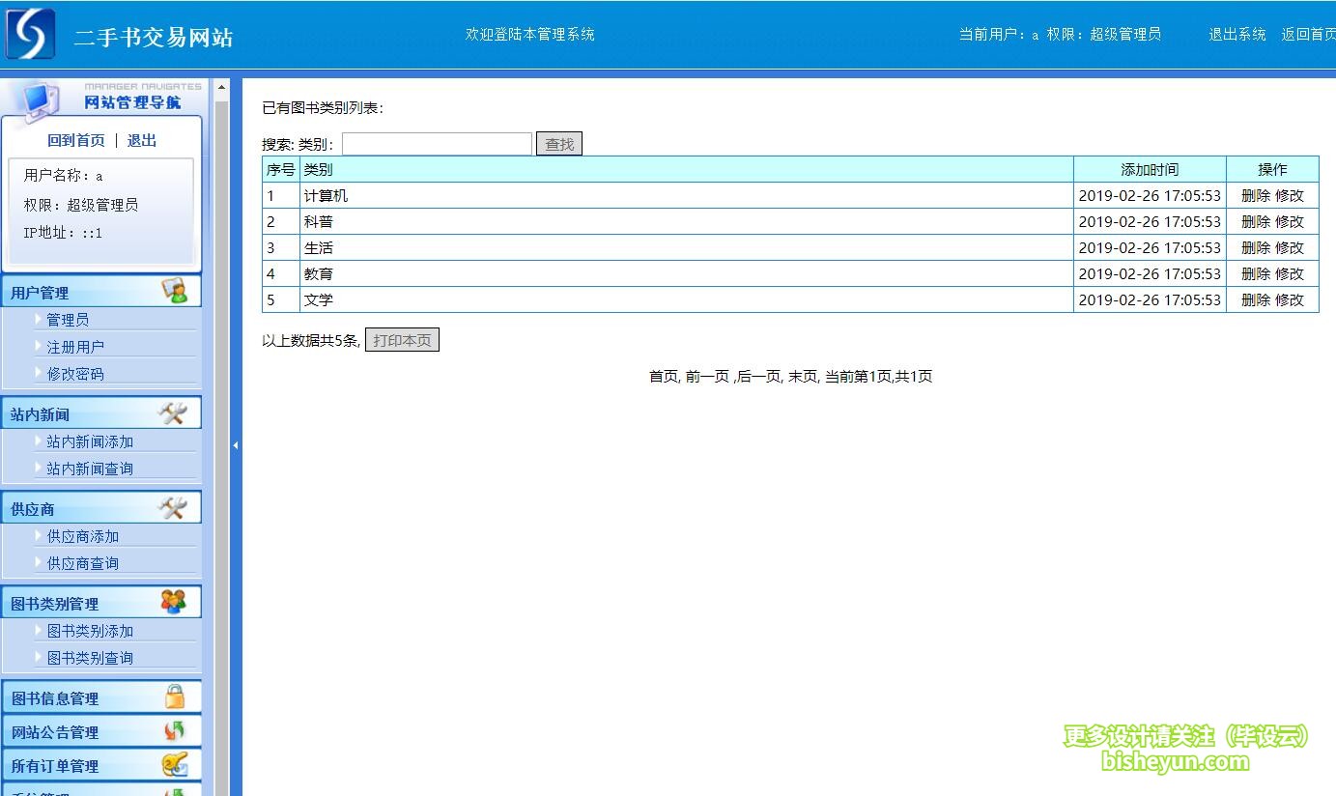This screenshot has height=796, width=1336.
Task: Open 图书类别添加 menu item
Action: tap(90, 631)
